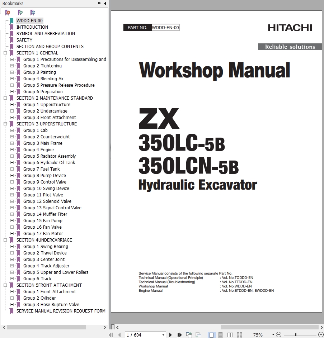This screenshot has width=324, height=338.
Task: Click the delete bookmark icon
Action: [x=8, y=13]
